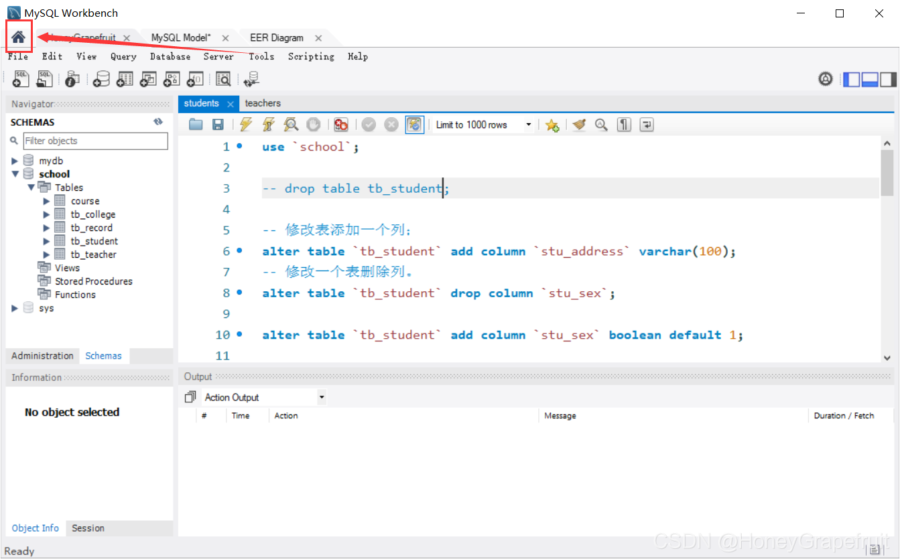Viewport: 900px width, 559px height.
Task: Click the editor vertical scrollbar down arrow
Action: (x=887, y=357)
